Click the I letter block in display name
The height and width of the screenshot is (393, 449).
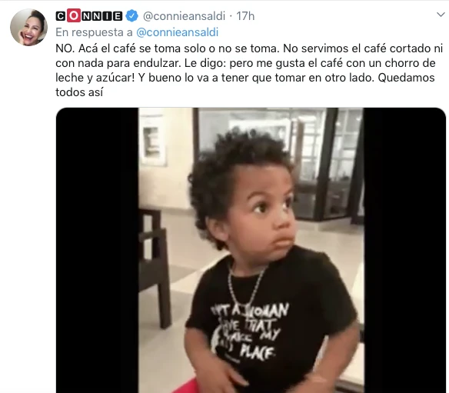pyautogui.click(x=107, y=16)
